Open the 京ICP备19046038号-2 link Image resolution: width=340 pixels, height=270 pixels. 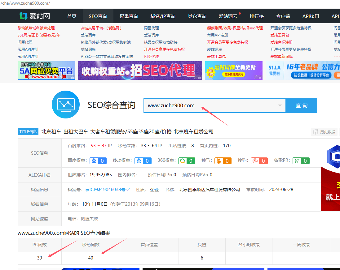click(107, 190)
